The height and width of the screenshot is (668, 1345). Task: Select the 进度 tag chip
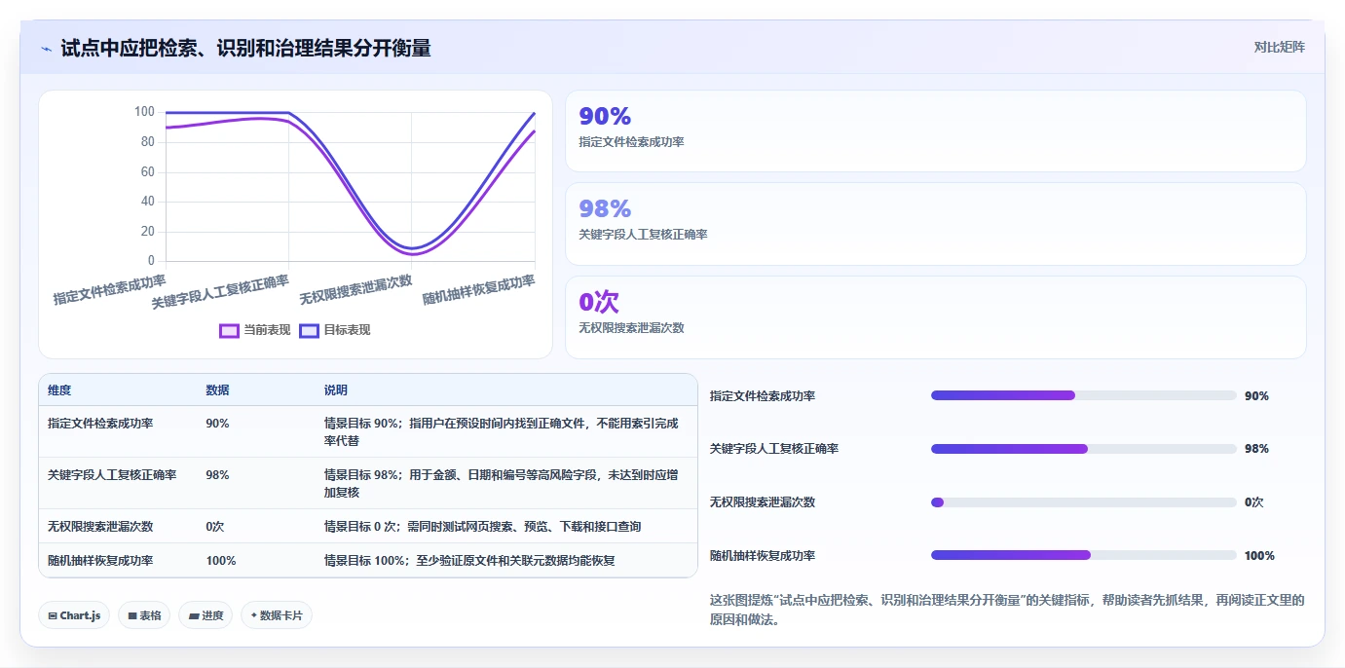coord(205,615)
